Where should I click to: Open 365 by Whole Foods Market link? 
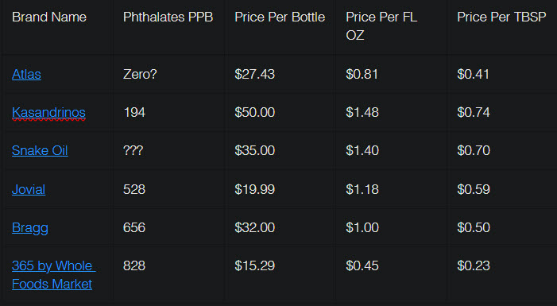click(x=54, y=275)
